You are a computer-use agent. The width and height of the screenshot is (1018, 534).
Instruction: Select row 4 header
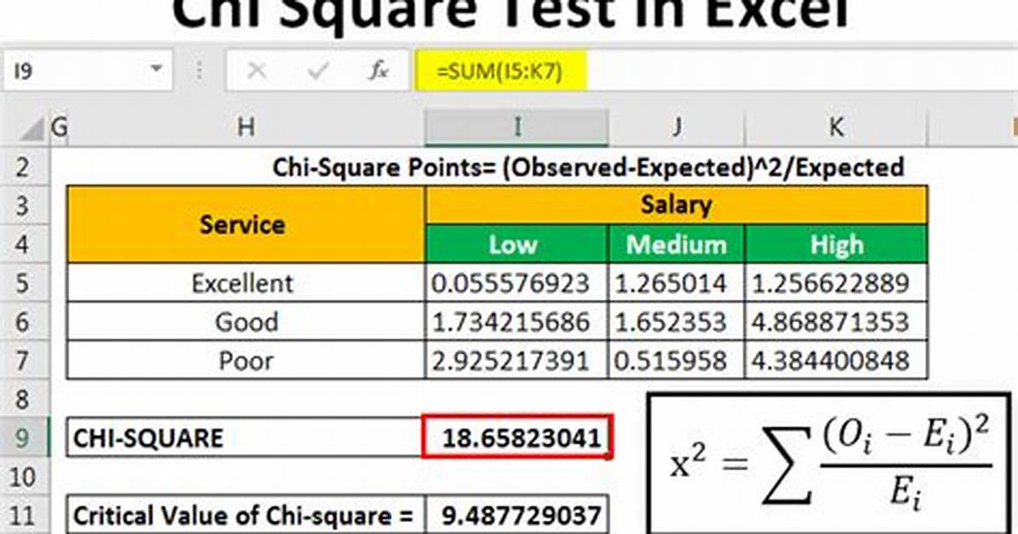[24, 244]
